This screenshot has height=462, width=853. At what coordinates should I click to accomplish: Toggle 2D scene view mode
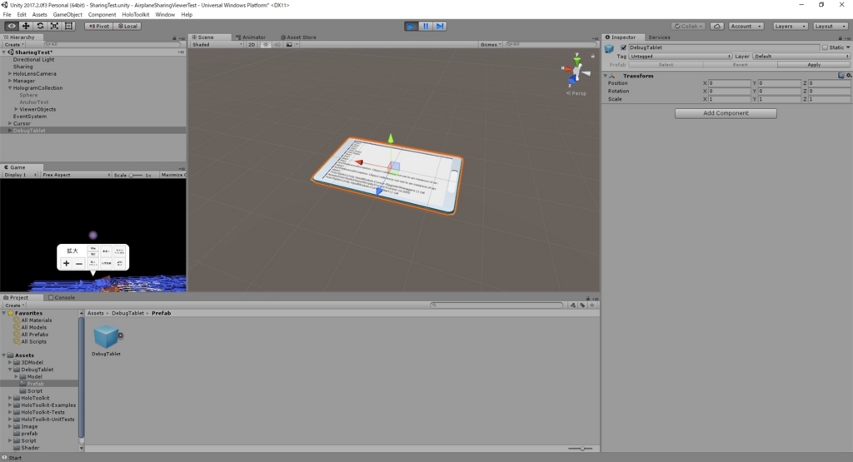(252, 45)
